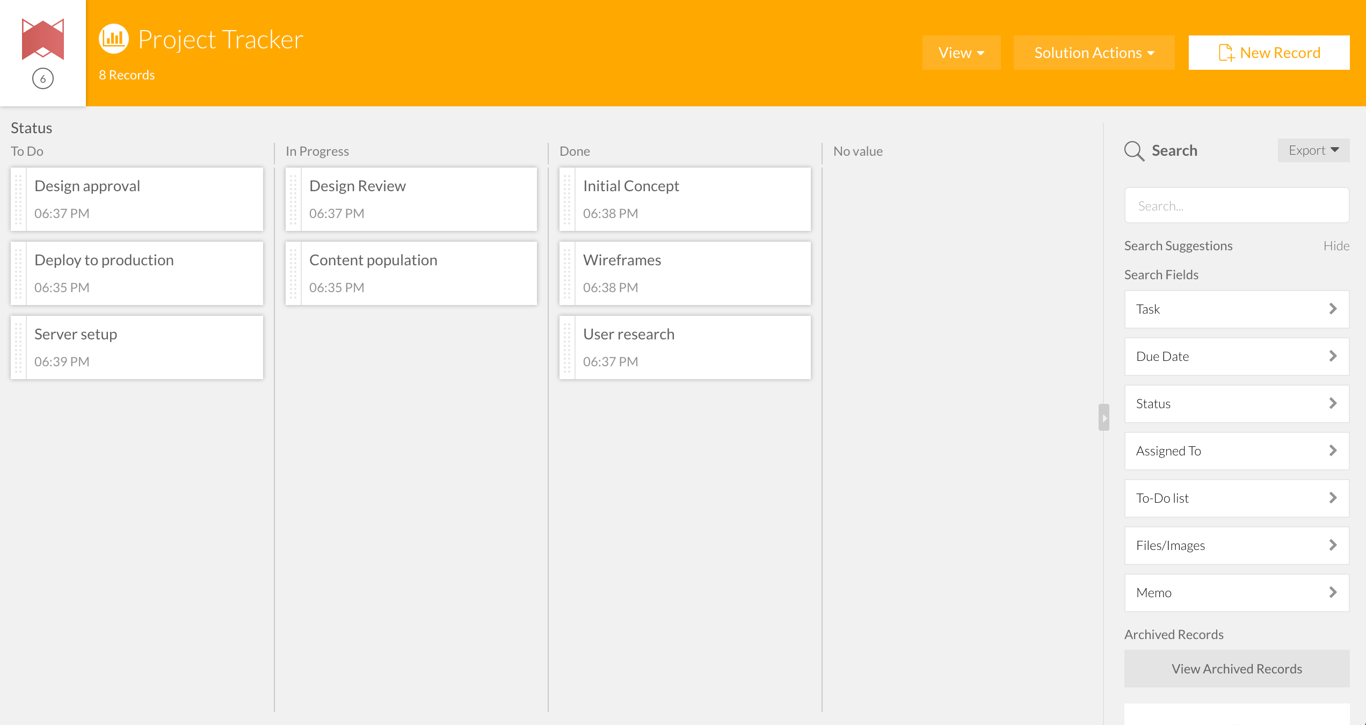Screen dimensions: 1366x725
Task: Expand the To-Do list search field
Action: tap(1237, 498)
